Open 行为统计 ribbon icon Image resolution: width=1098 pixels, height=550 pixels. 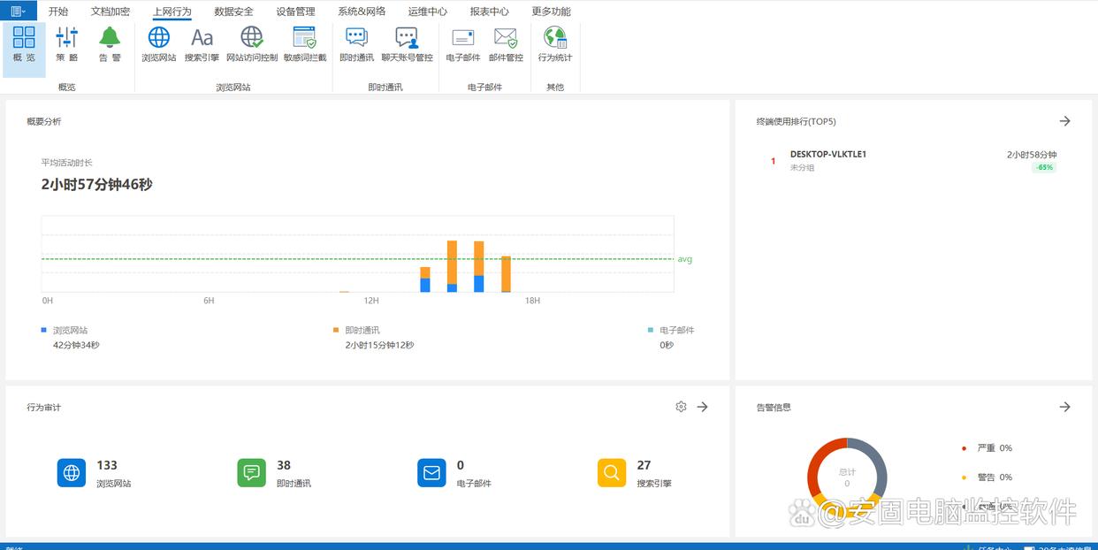[555, 43]
